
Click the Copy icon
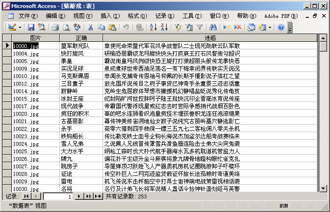pos(101,27)
